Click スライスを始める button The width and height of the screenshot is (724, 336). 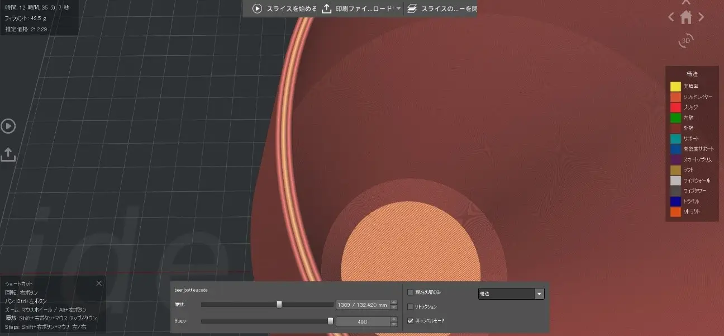[285, 9]
